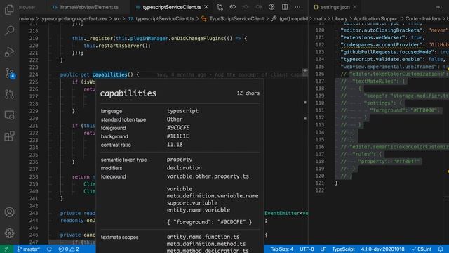The height and width of the screenshot is (253, 449).
Task: Open the Explorer view in activity bar
Action: 9,9
